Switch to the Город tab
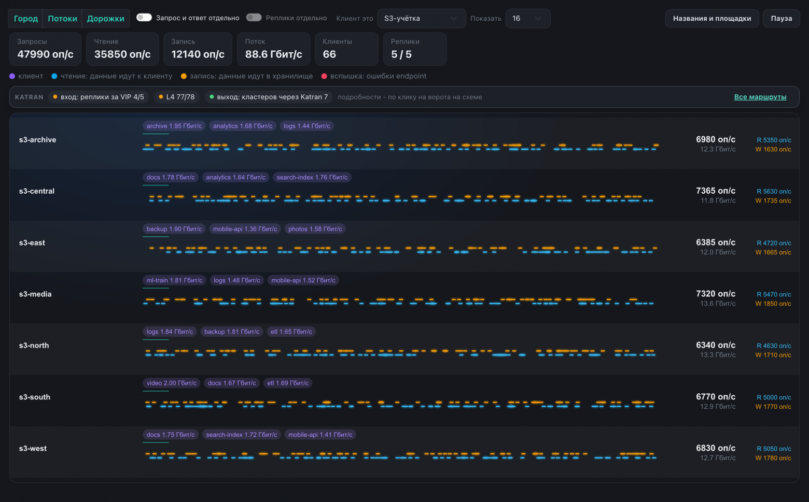The image size is (809, 502). tap(26, 19)
